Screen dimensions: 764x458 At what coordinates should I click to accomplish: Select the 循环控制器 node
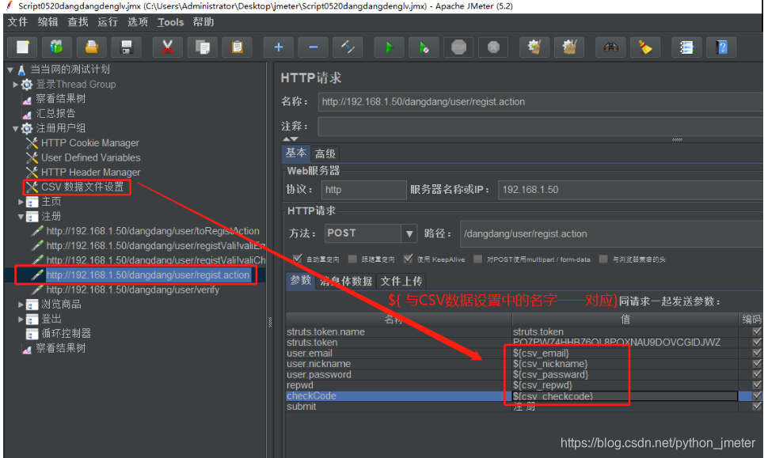[66, 333]
